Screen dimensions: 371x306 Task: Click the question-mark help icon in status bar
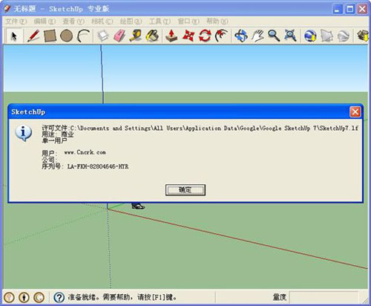coord(59,297)
